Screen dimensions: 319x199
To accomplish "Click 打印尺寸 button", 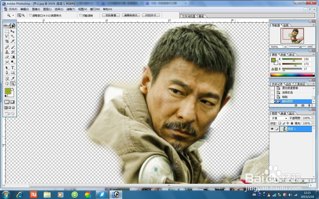I will tap(151, 15).
